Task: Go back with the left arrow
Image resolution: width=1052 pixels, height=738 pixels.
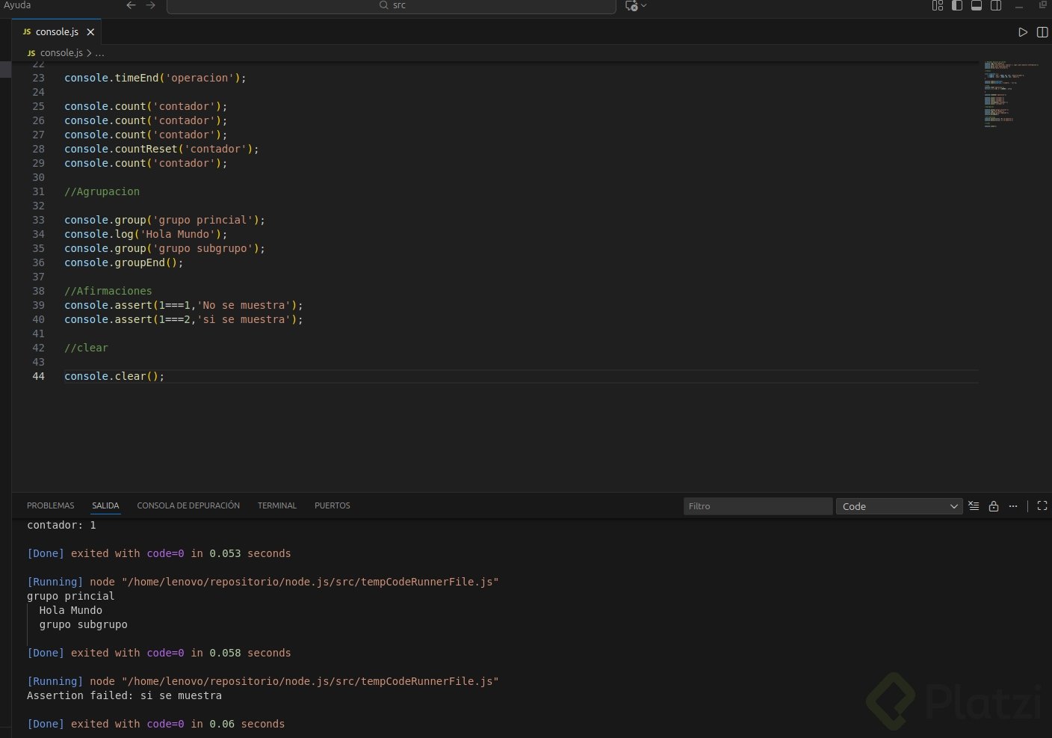Action: [x=131, y=5]
